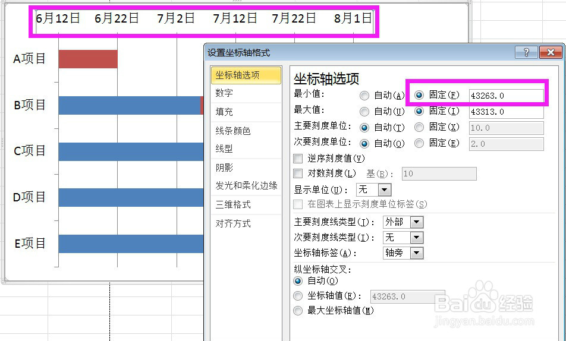Close the 设置坐标轴格式 dialog
This screenshot has width=566, height=341.
pyautogui.click(x=551, y=52)
